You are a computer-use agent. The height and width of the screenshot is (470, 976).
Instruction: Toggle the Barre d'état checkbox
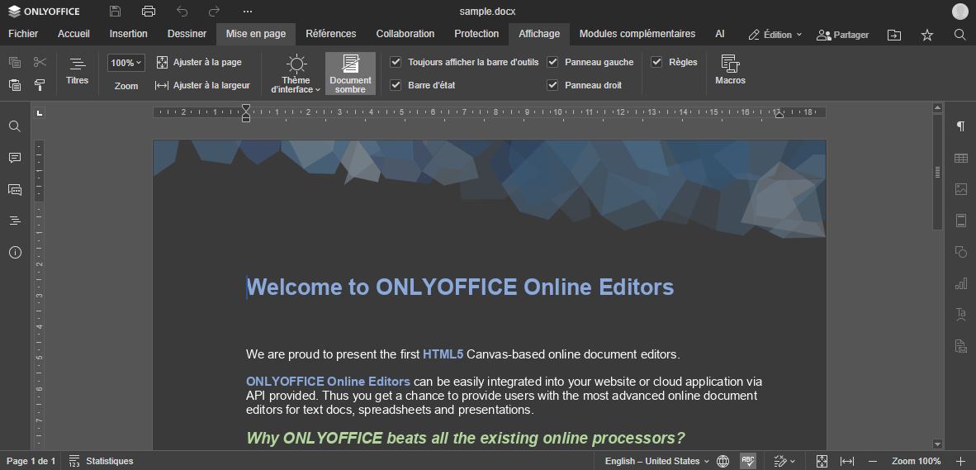coord(396,85)
